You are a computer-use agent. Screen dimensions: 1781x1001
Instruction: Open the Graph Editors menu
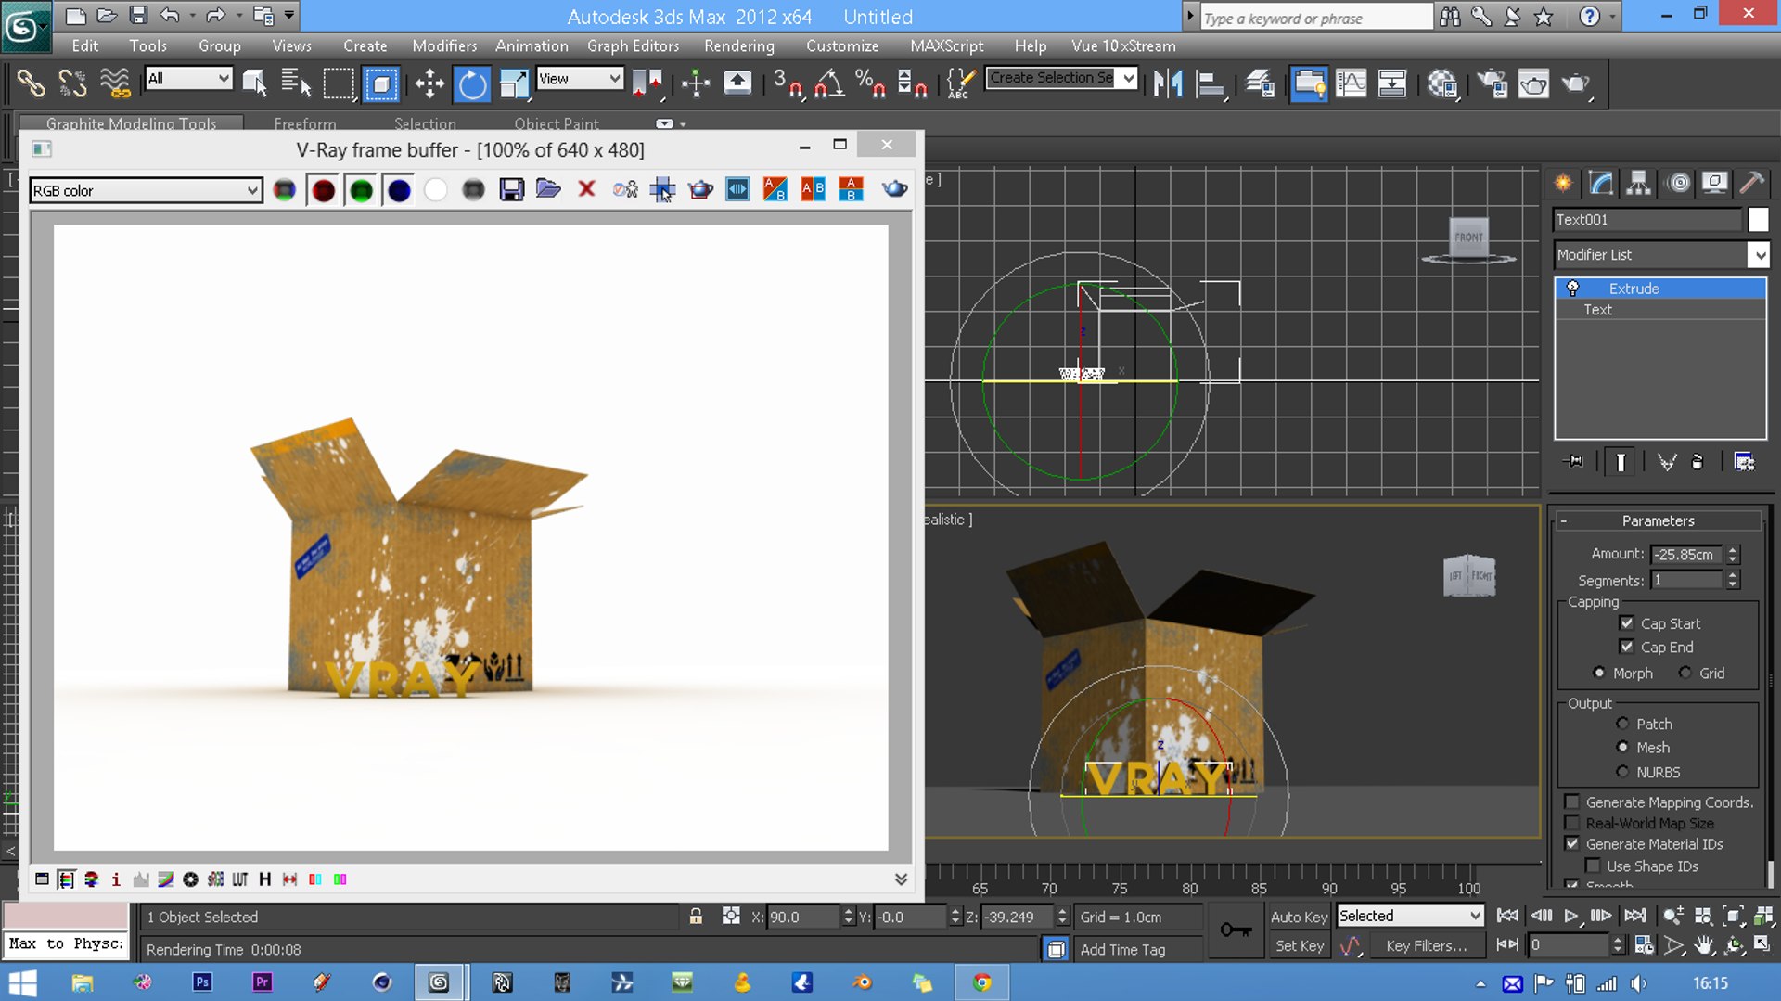coord(633,45)
